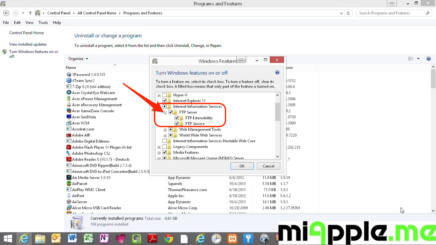Click the Search Programs and Features field
Screen dimensions: 436x245
(391, 13)
